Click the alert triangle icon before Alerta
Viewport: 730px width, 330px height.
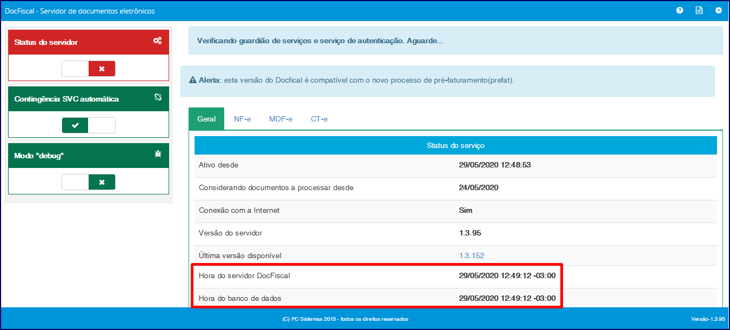tap(192, 80)
